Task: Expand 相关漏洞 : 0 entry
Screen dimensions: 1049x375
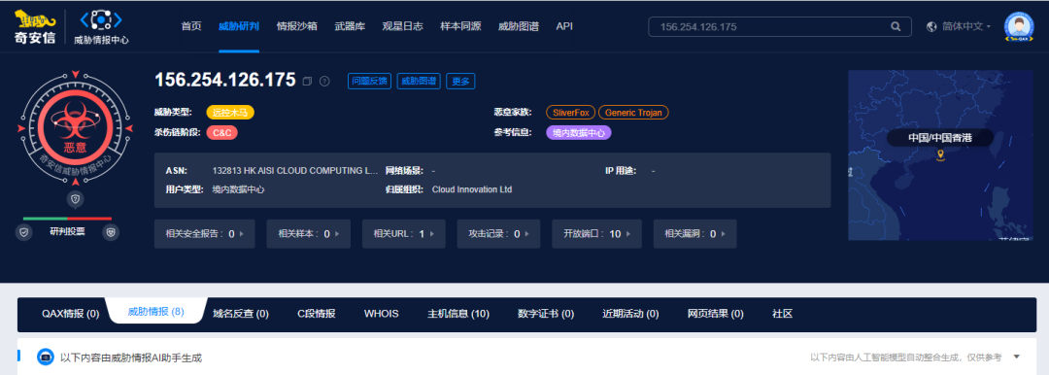Action: pyautogui.click(x=695, y=234)
